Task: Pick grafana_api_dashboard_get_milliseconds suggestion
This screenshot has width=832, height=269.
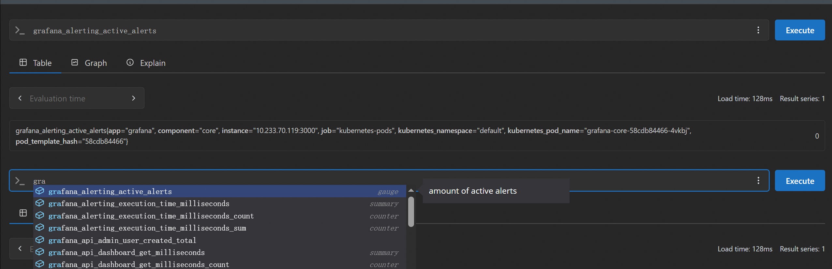Action: pos(220,252)
